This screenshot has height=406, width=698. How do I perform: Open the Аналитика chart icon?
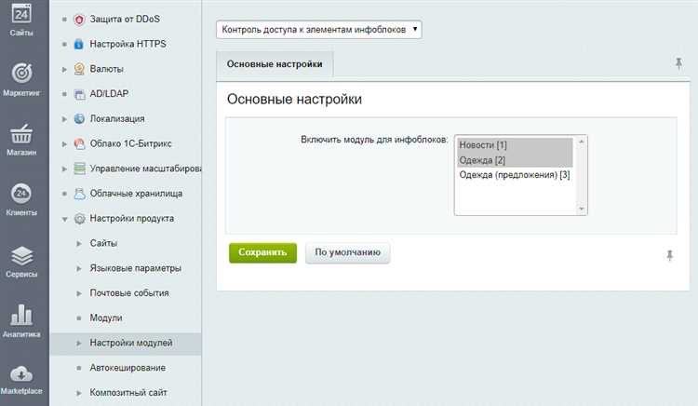click(x=21, y=315)
